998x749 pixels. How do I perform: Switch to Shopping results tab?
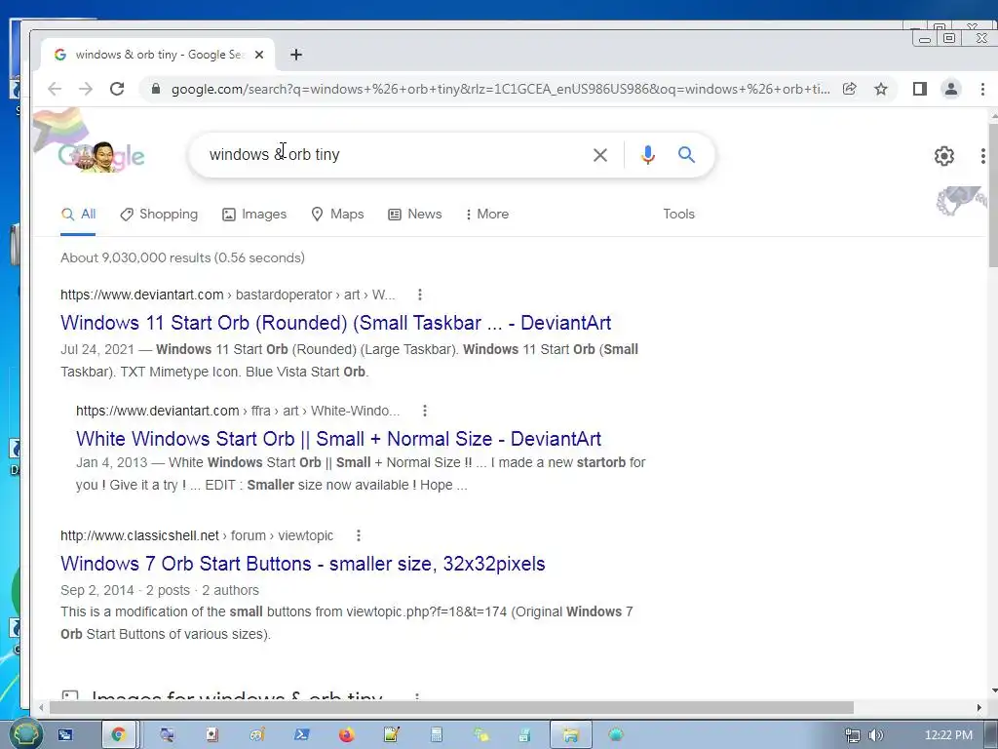159,215
